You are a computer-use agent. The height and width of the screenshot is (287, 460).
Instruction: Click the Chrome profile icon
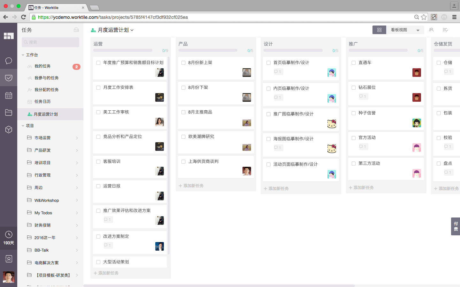(454, 6)
